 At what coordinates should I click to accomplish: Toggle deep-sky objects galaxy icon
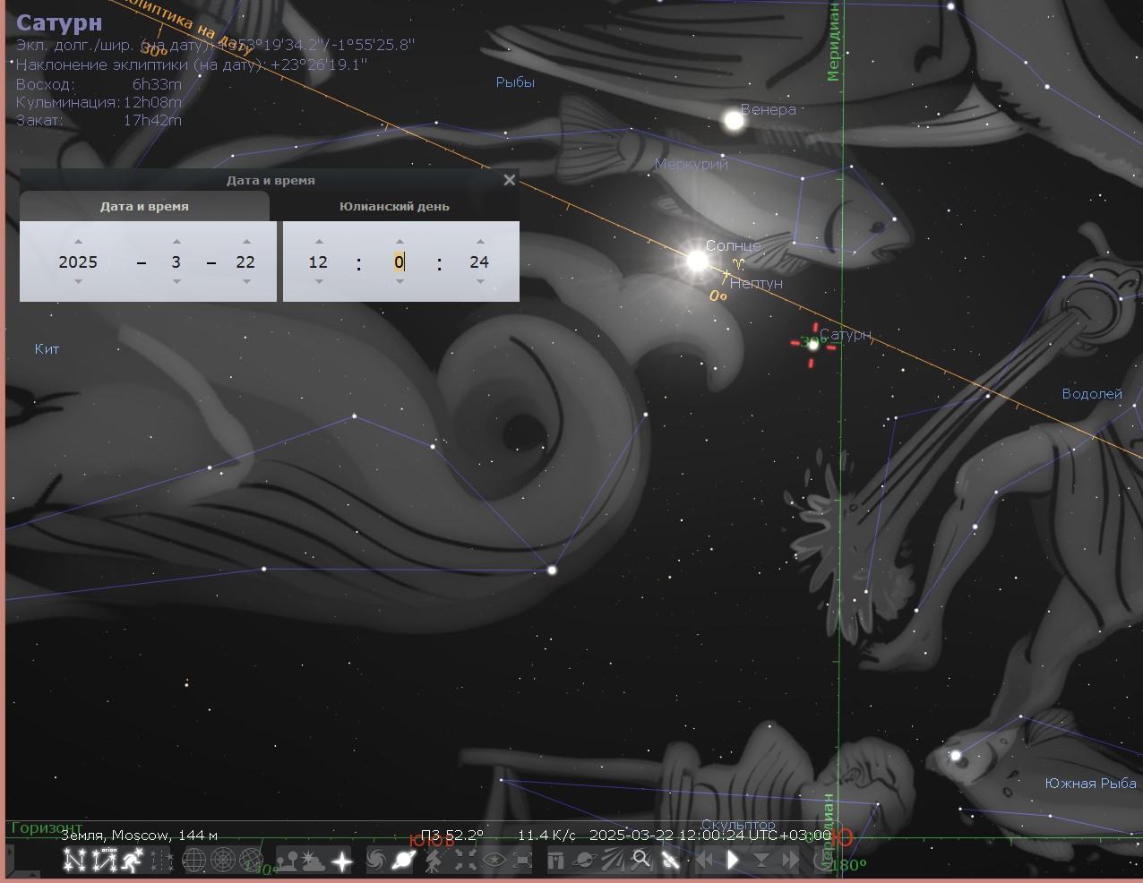coord(376,861)
